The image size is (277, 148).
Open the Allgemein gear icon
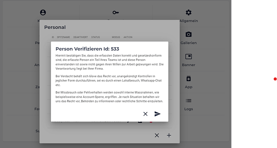[x=189, y=12]
